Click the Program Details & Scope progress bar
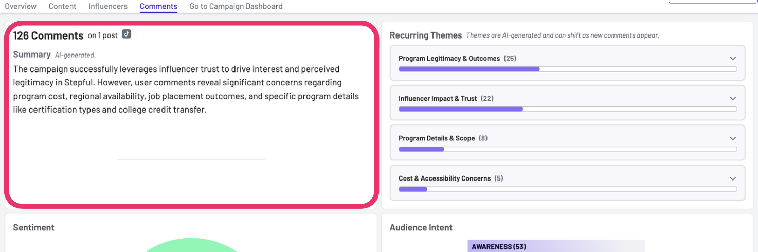This screenshot has width=758, height=252. tap(568, 149)
